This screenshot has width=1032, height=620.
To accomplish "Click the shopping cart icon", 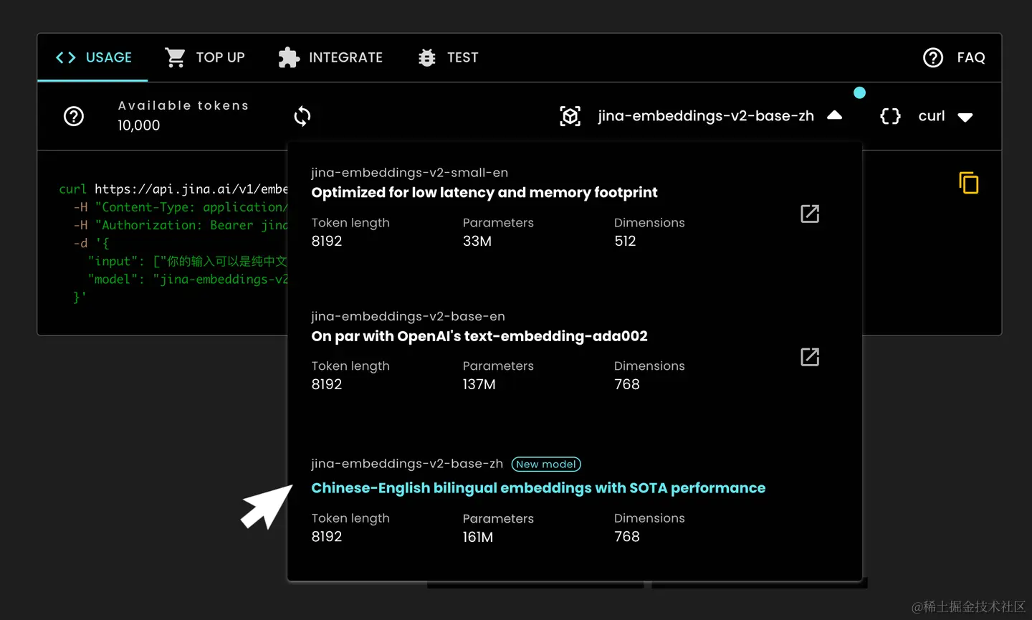I will tap(175, 57).
